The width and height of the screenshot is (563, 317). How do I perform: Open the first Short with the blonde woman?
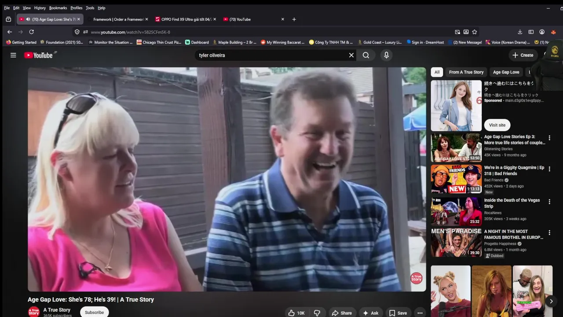click(x=450, y=291)
